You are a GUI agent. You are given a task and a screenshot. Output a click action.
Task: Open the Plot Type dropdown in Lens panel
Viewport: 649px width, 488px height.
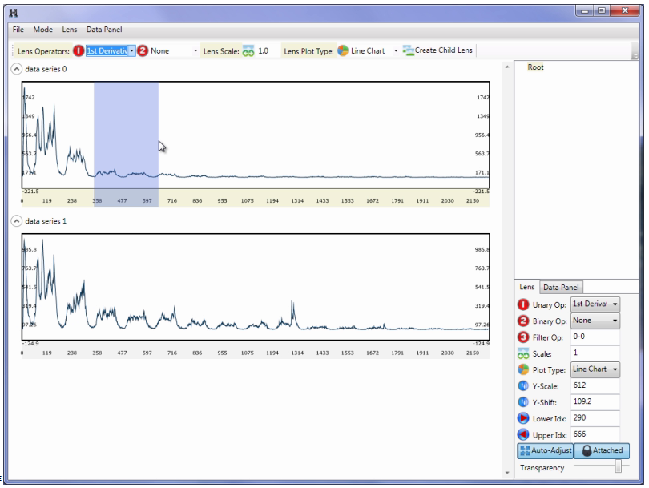595,369
